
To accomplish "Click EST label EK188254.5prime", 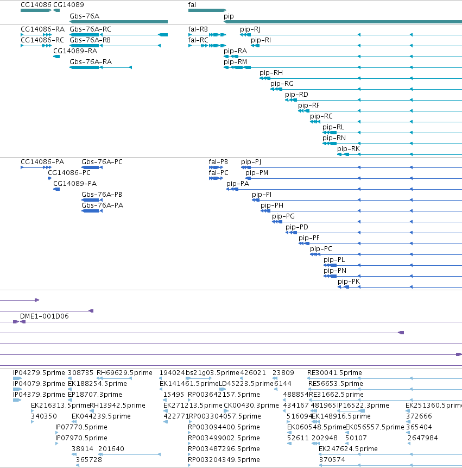I will [98, 384].
